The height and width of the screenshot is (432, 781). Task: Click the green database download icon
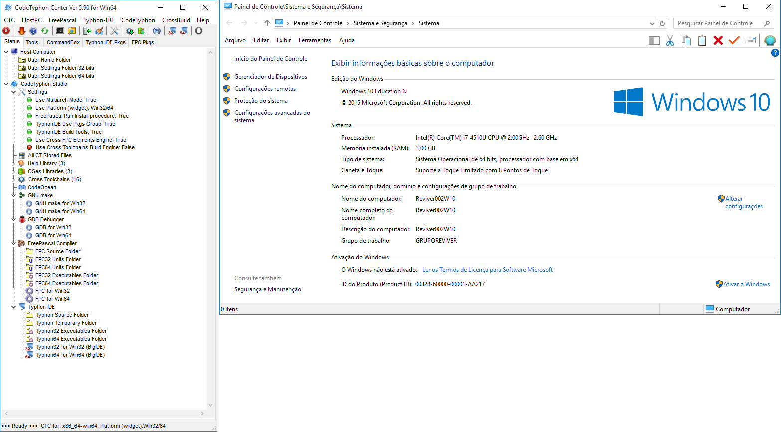[x=141, y=31]
